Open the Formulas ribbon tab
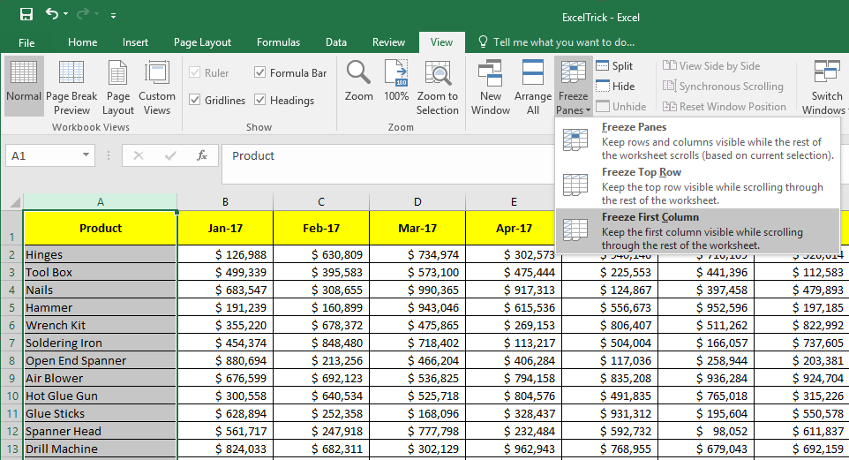The height and width of the screenshot is (460, 849). pos(278,42)
